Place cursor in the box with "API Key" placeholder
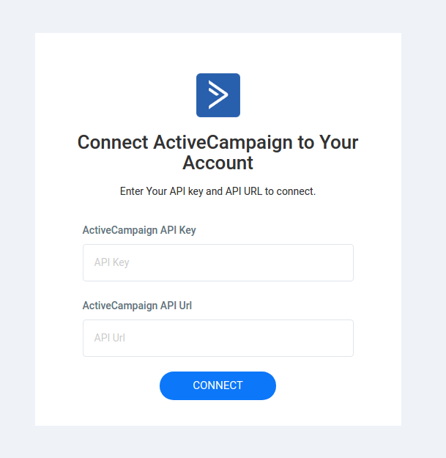446x458 pixels. click(218, 262)
